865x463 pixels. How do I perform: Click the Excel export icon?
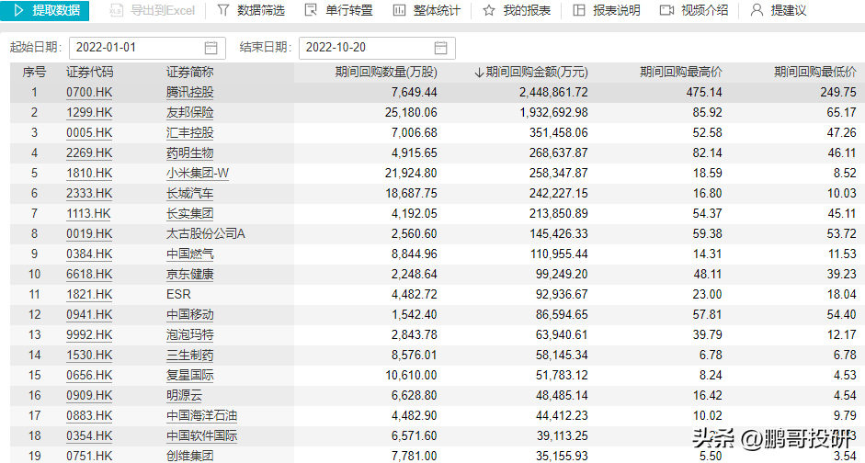116,10
